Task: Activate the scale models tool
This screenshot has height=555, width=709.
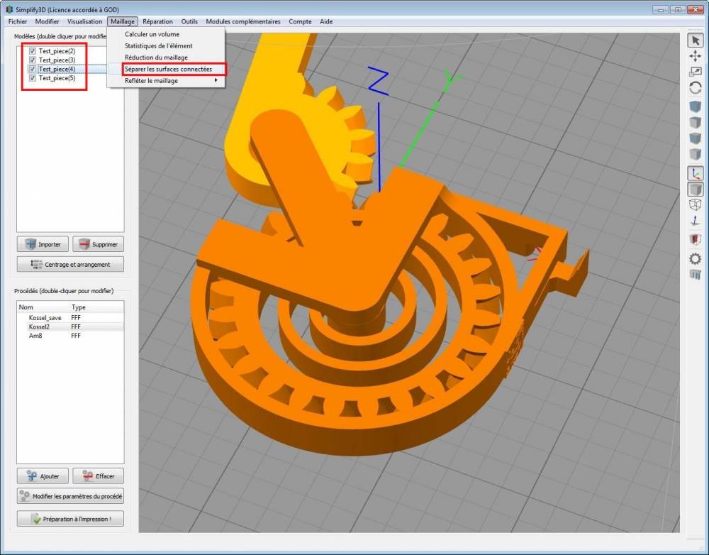Action: 695,72
